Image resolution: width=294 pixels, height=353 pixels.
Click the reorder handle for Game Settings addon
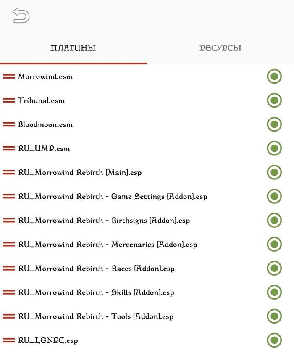9,196
